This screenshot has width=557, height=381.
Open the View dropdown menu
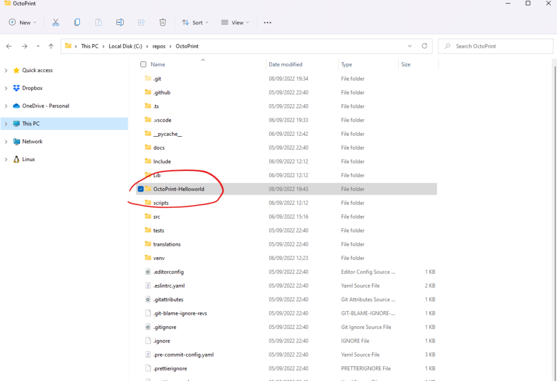click(x=235, y=22)
